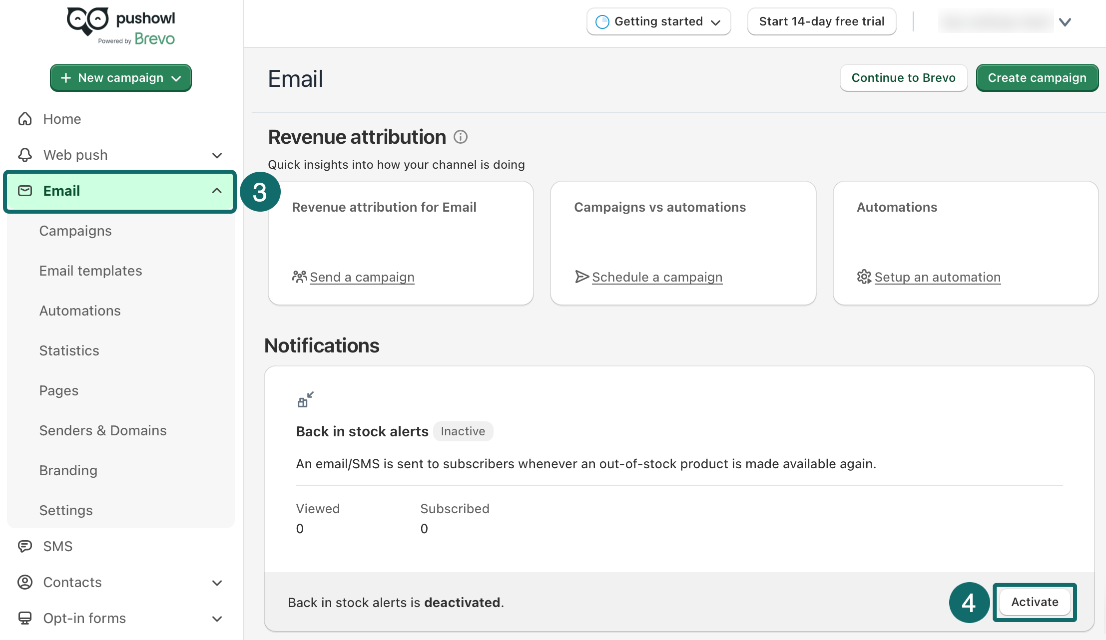Click the Opt-in forms icon
The image size is (1106, 640).
(x=24, y=618)
